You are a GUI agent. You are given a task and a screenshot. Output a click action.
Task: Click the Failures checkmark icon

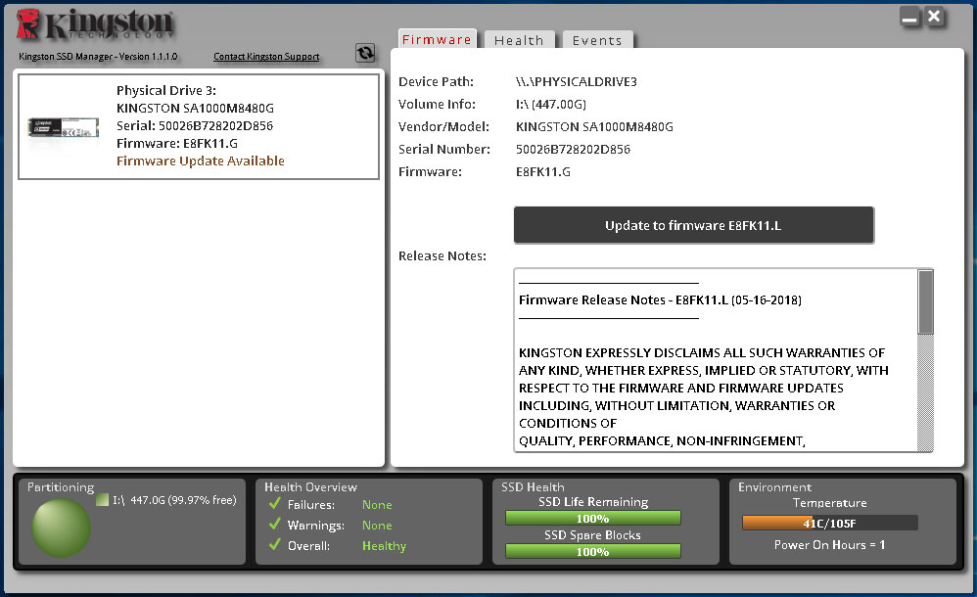275,503
